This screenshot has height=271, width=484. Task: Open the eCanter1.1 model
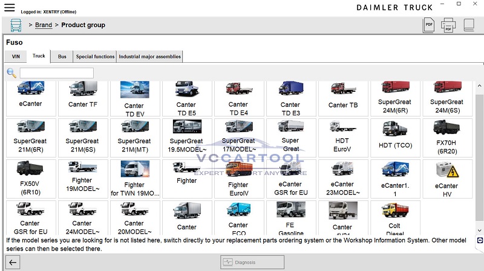point(395,179)
